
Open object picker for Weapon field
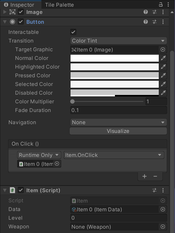click(163, 227)
